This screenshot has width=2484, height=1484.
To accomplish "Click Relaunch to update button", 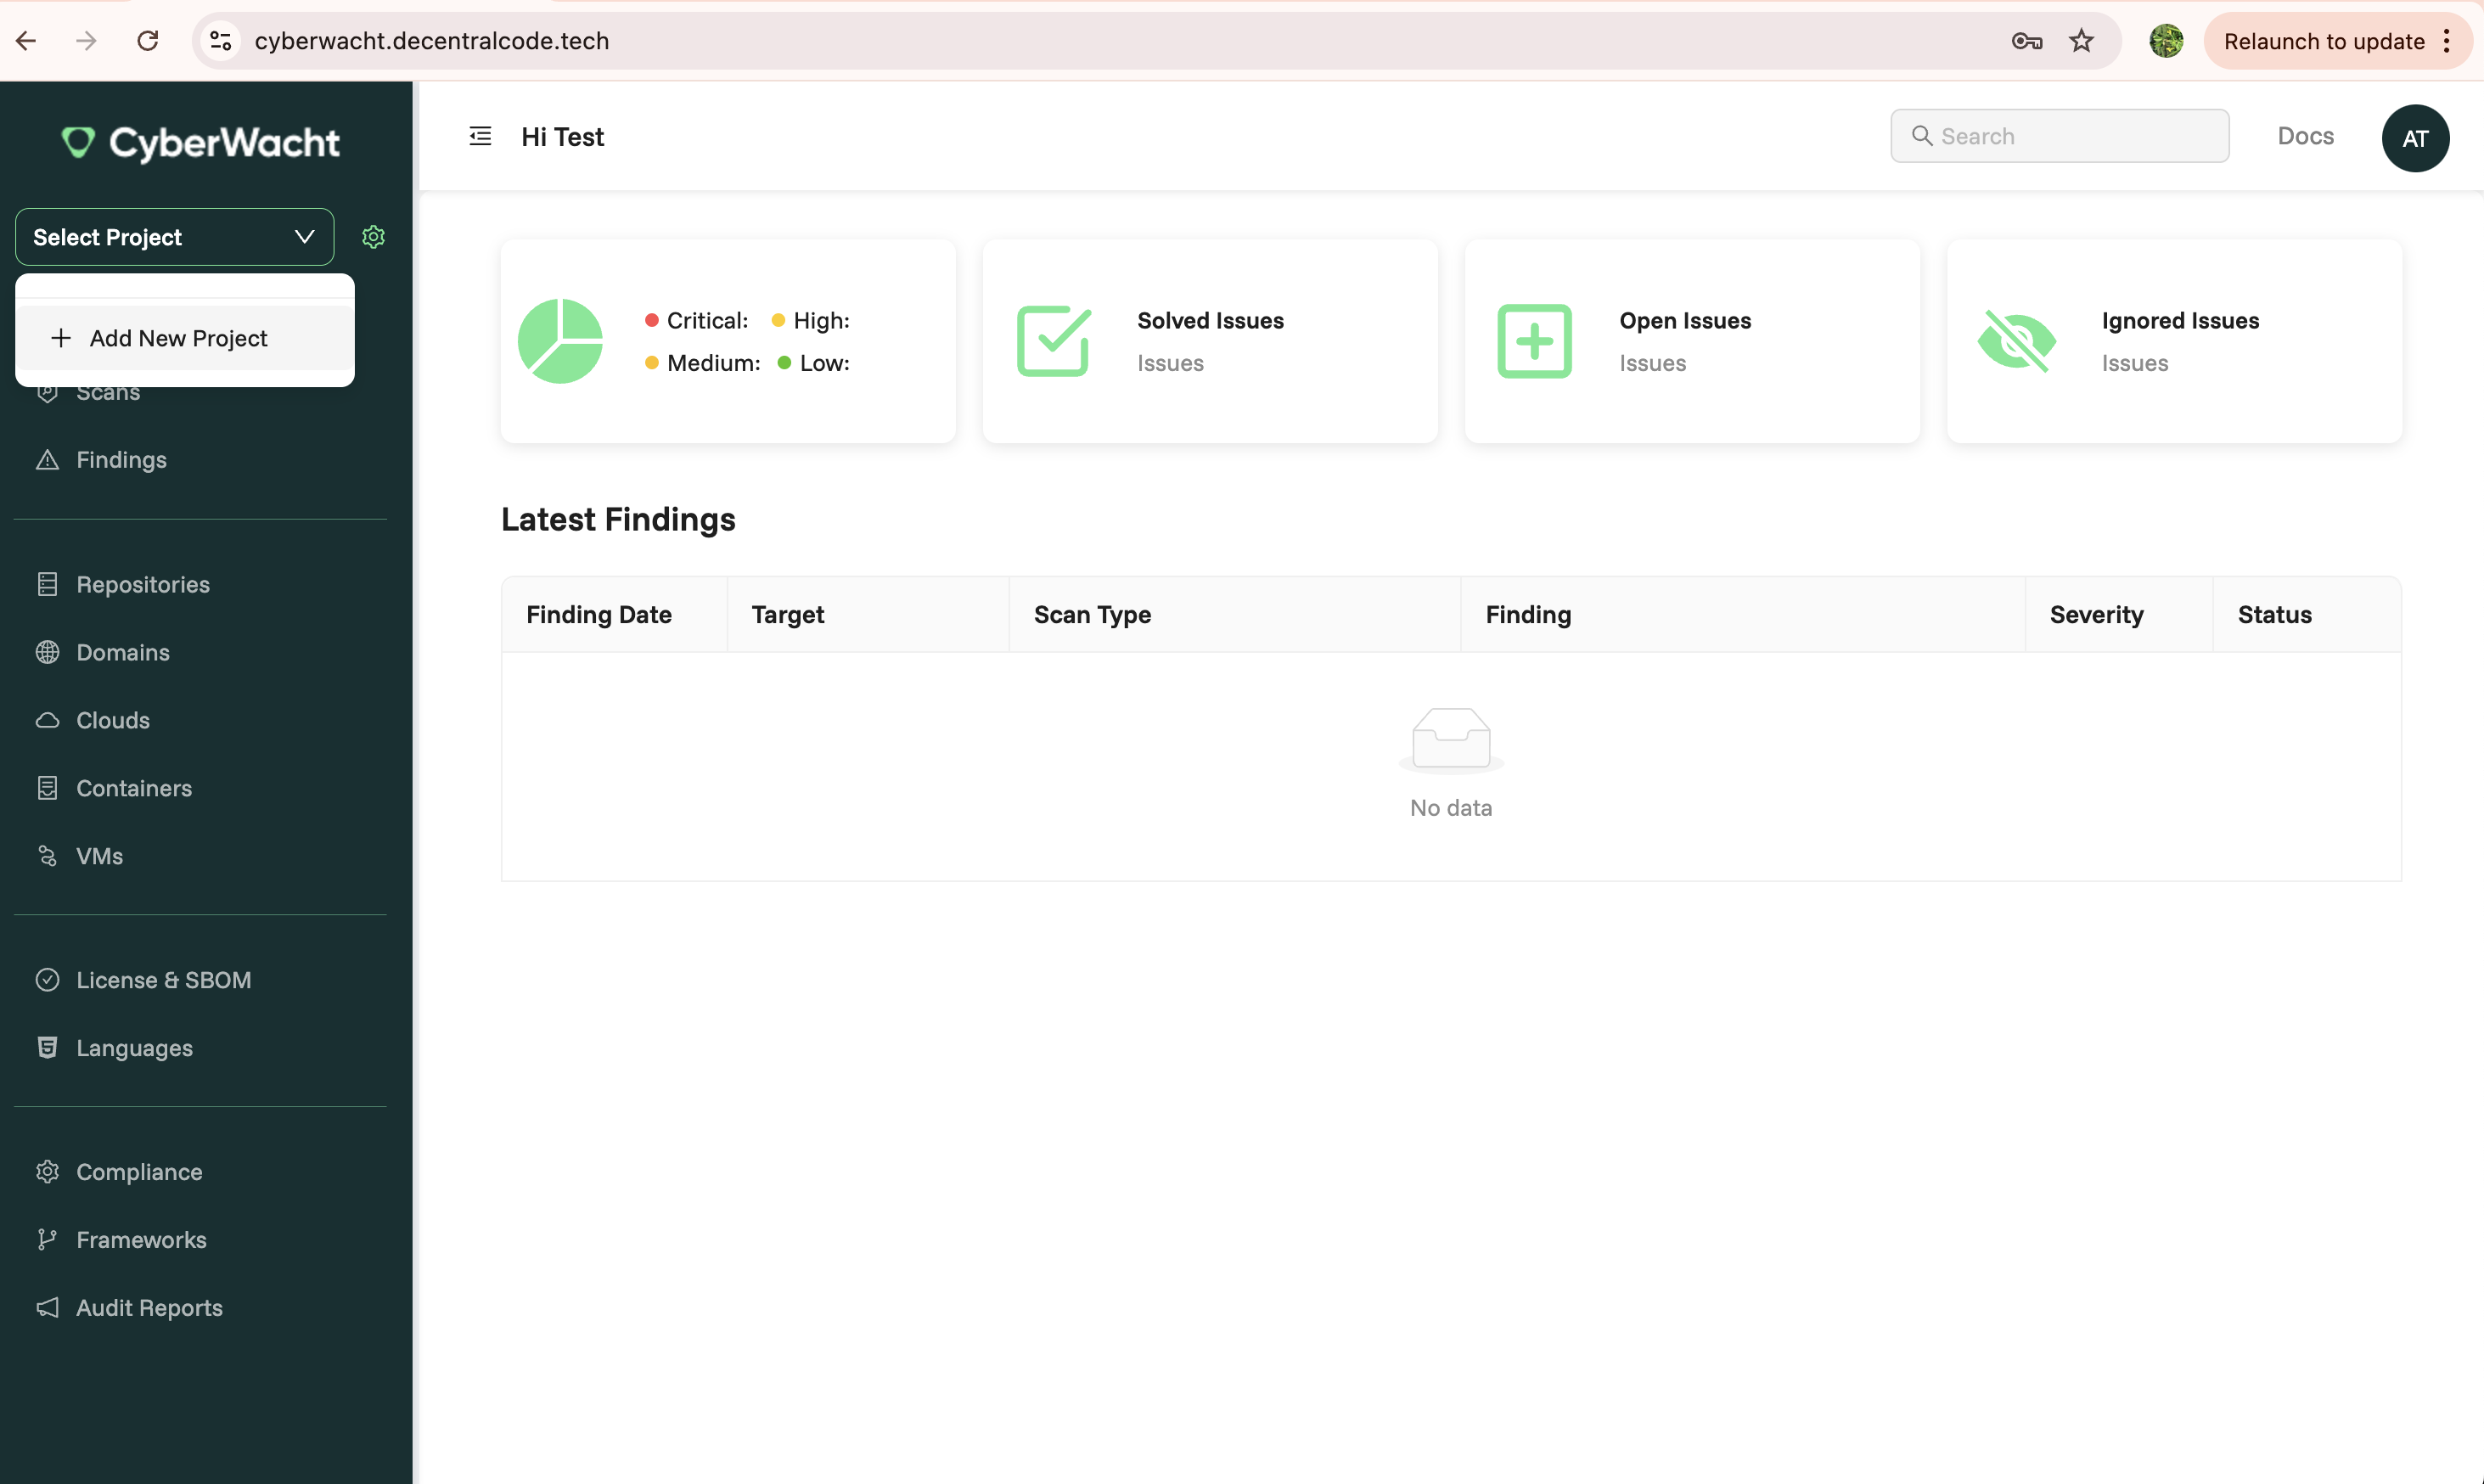I will click(x=2324, y=41).
